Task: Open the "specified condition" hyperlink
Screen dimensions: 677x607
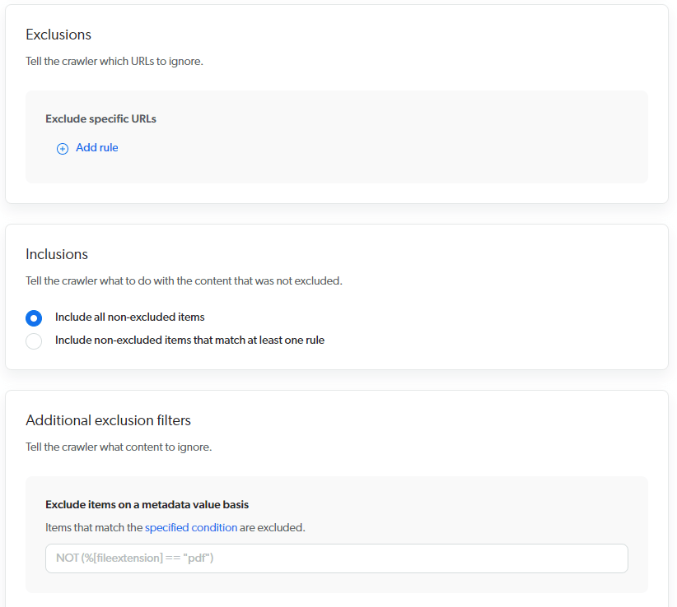Action: pos(191,527)
